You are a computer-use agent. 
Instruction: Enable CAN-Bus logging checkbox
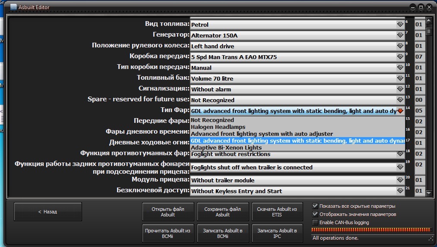point(315,222)
